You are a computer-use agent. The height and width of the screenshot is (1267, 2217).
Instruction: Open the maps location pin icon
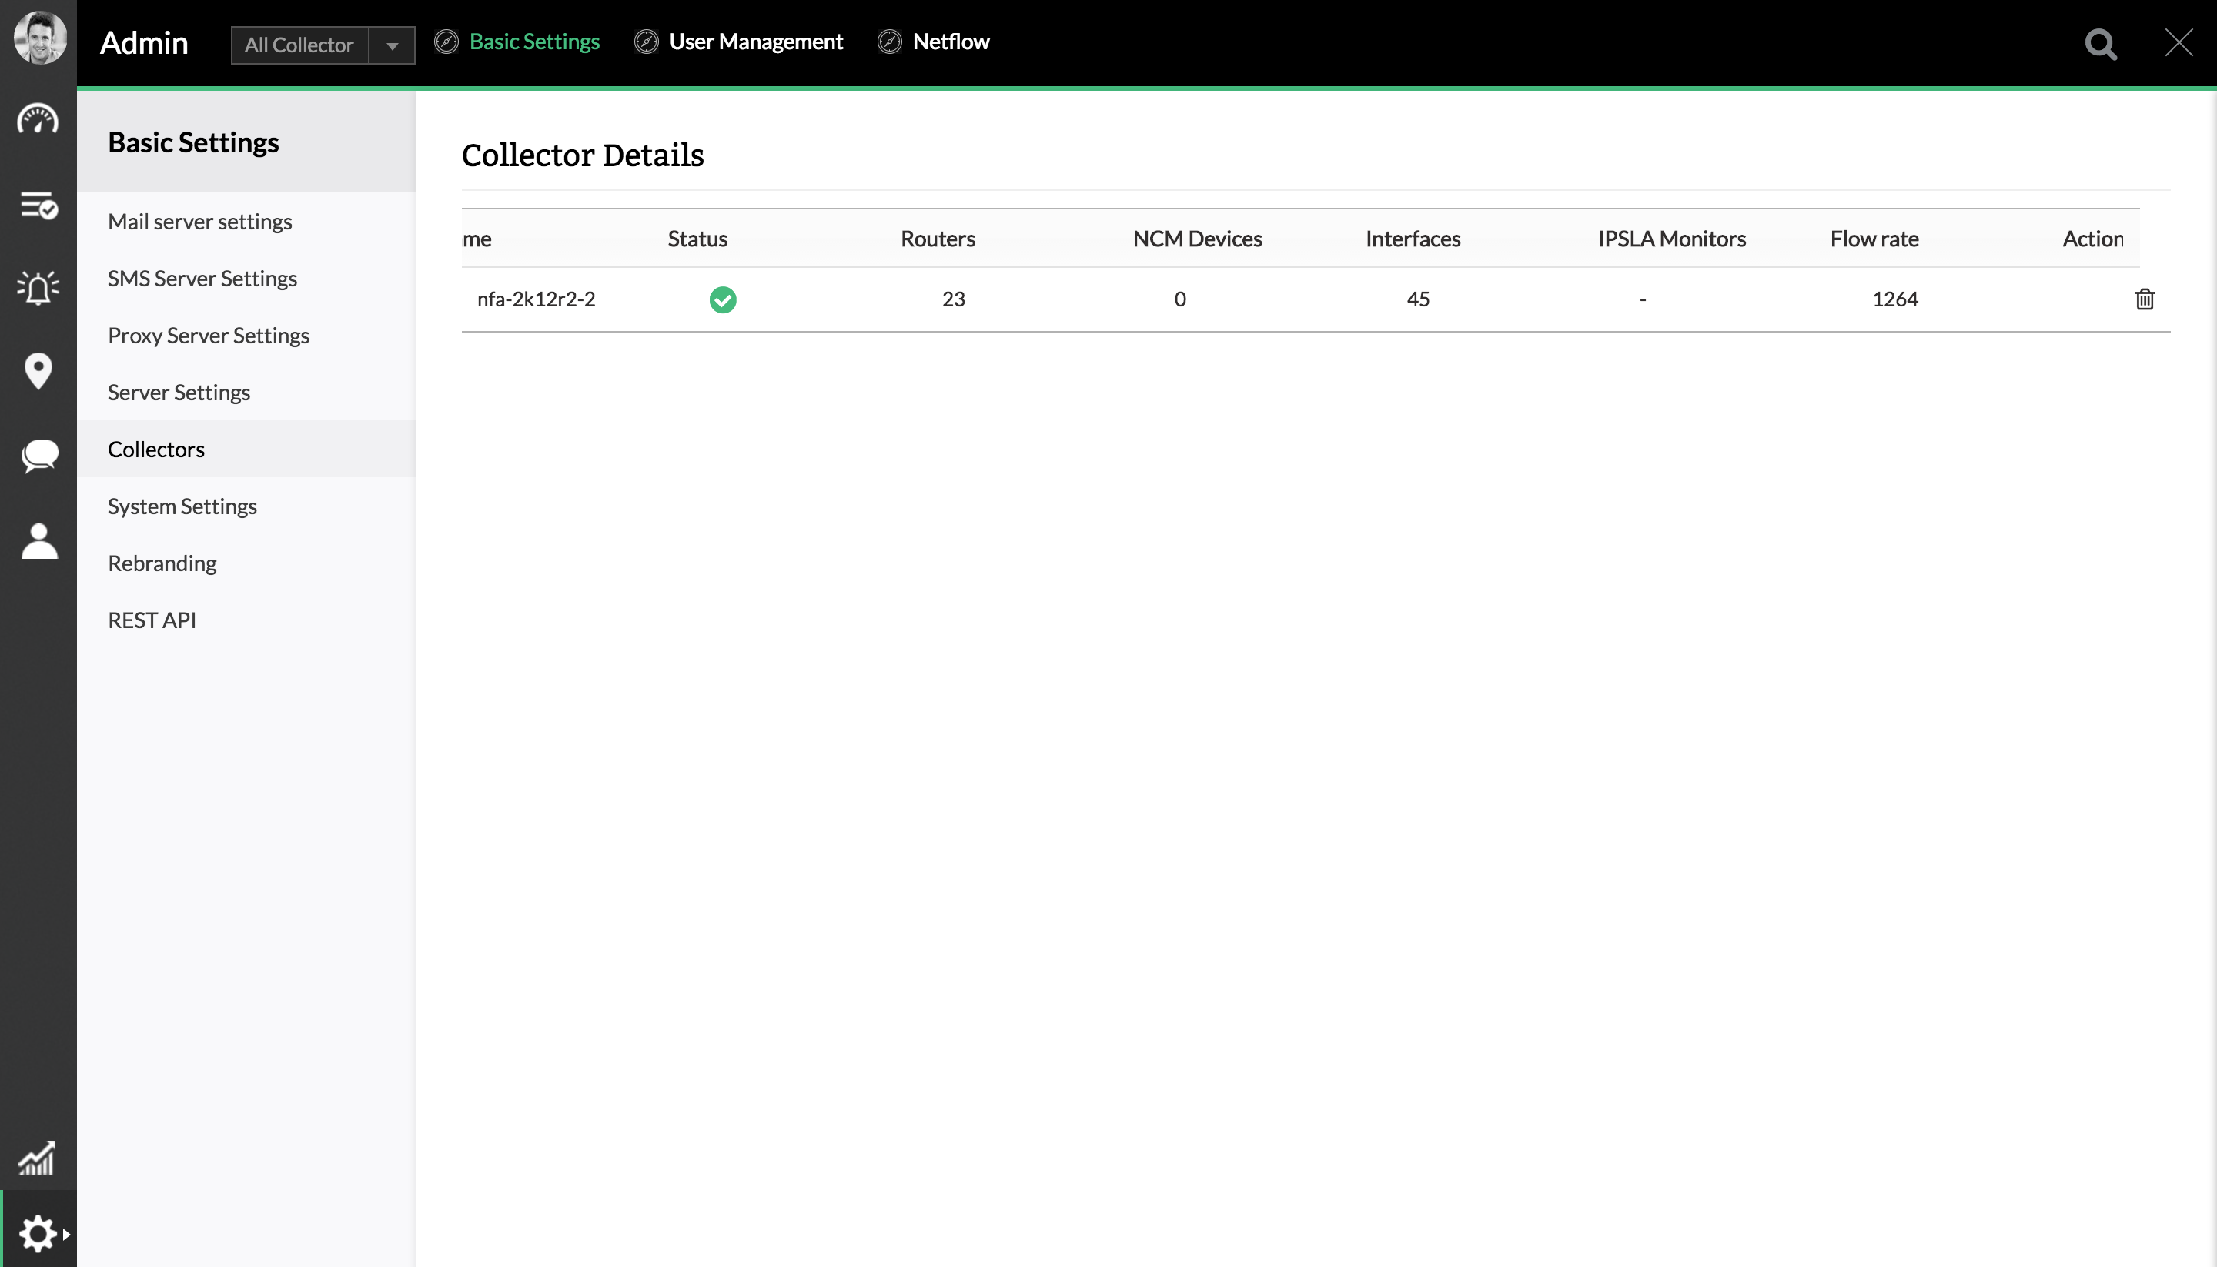(38, 371)
